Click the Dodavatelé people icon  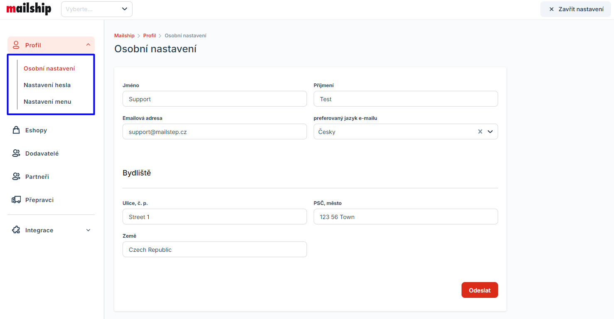[x=16, y=153]
